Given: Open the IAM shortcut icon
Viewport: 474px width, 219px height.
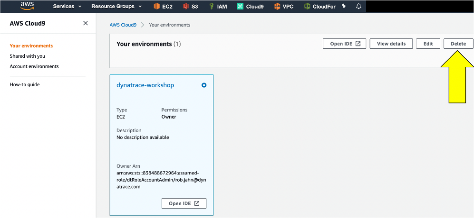Looking at the screenshot, I should click(x=212, y=6).
